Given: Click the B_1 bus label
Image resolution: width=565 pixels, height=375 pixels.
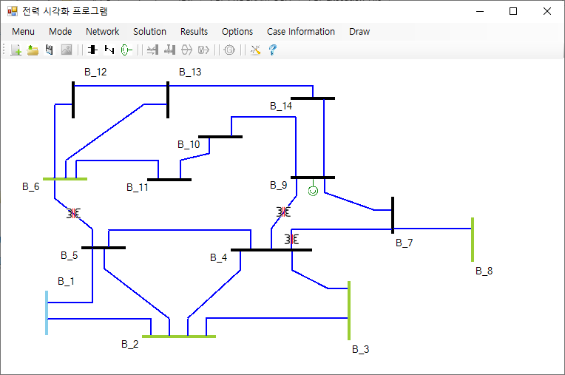Looking at the screenshot, I should (66, 281).
